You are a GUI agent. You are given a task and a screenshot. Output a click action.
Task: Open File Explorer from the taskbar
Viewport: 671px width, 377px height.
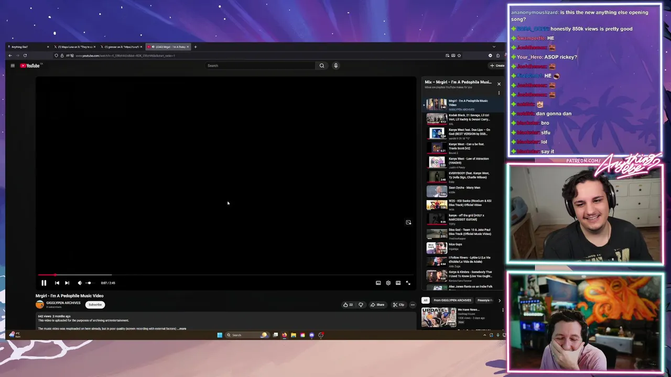pos(294,335)
